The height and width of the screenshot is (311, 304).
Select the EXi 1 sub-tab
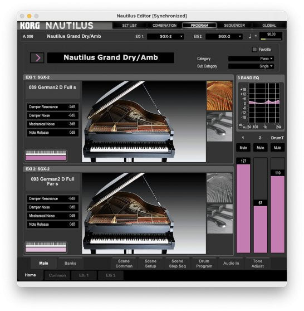84,275
